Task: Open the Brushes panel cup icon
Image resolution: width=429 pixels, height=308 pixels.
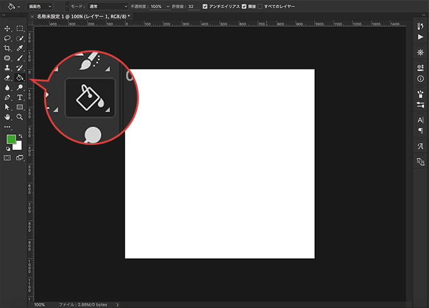Action: [421, 94]
